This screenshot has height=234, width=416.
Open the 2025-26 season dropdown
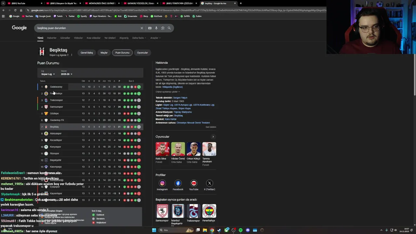(66, 74)
